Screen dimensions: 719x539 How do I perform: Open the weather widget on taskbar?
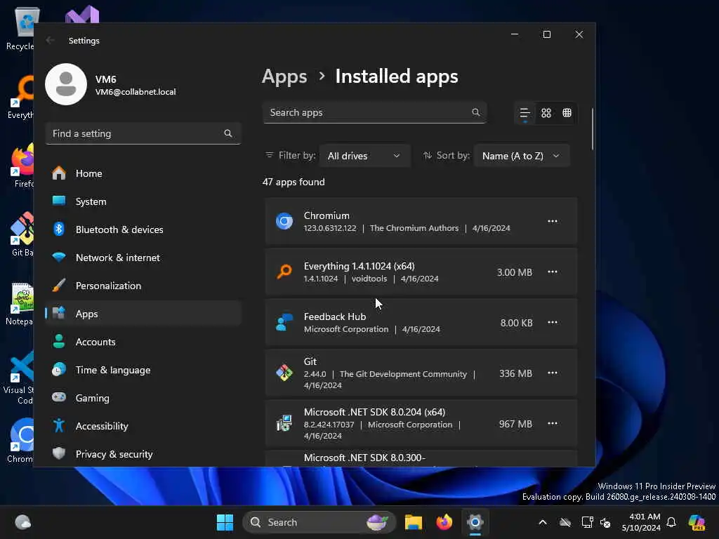click(22, 522)
